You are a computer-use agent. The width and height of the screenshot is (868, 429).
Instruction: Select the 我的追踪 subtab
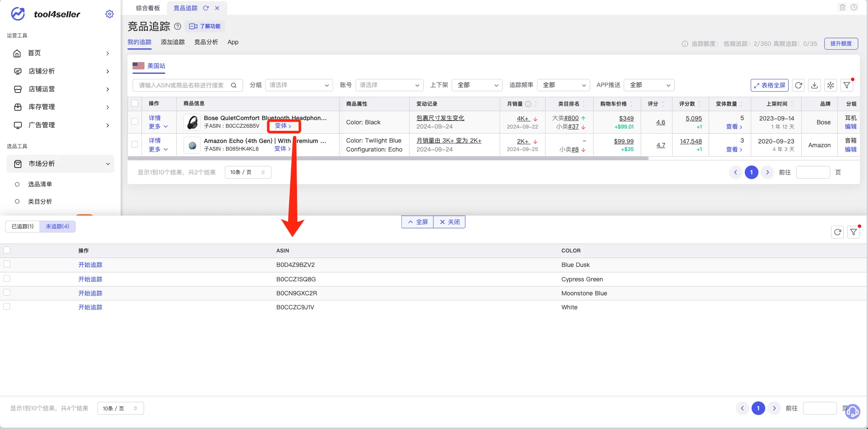coord(139,42)
